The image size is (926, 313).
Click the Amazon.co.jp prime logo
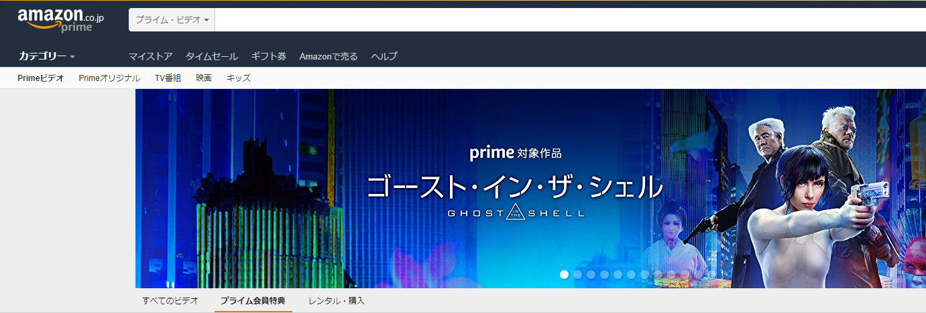click(61, 20)
